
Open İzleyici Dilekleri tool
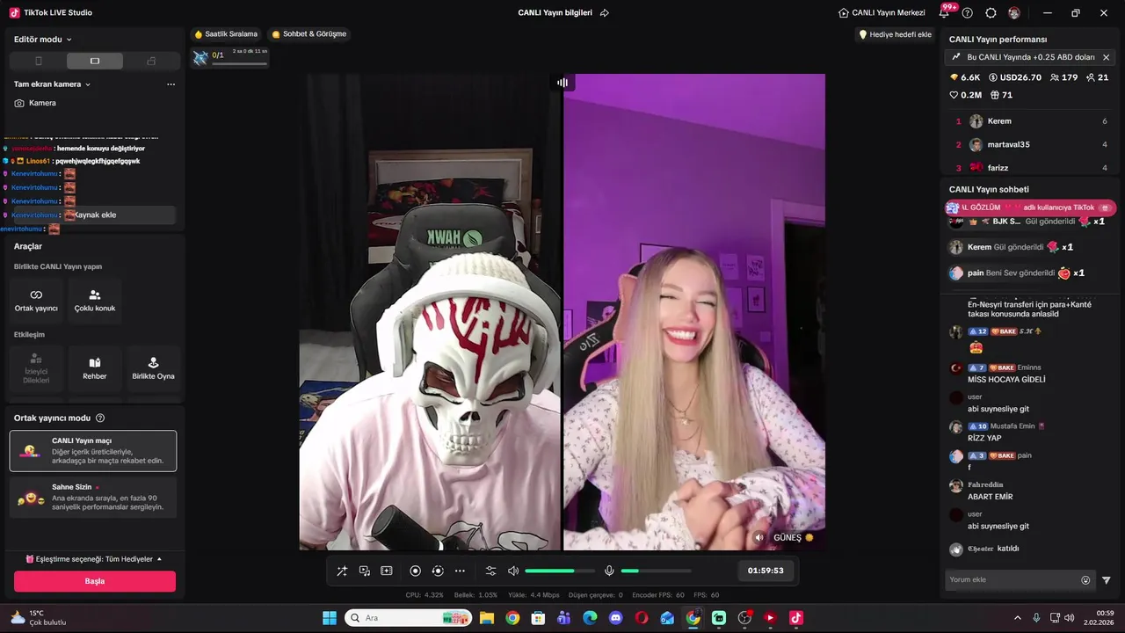36,368
